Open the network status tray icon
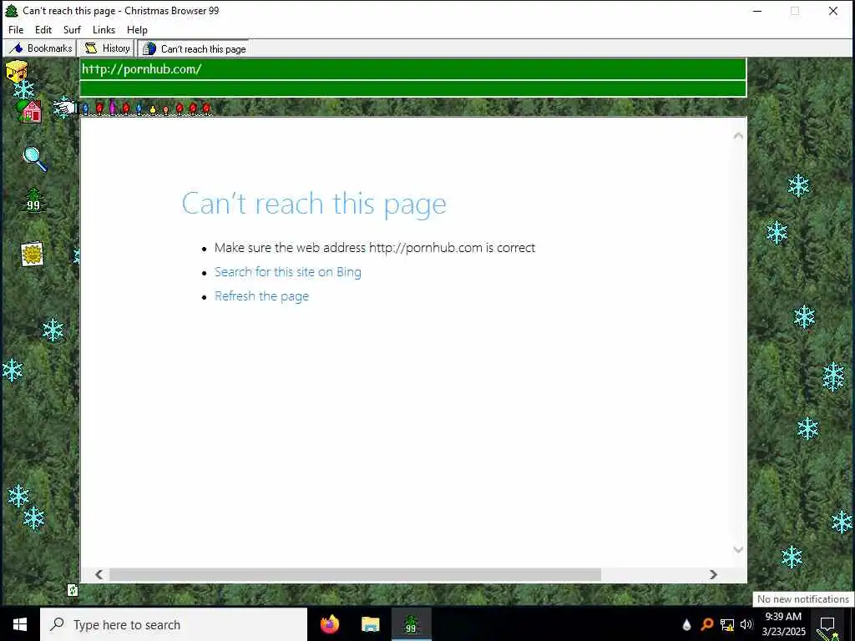The width and height of the screenshot is (855, 641). (727, 624)
